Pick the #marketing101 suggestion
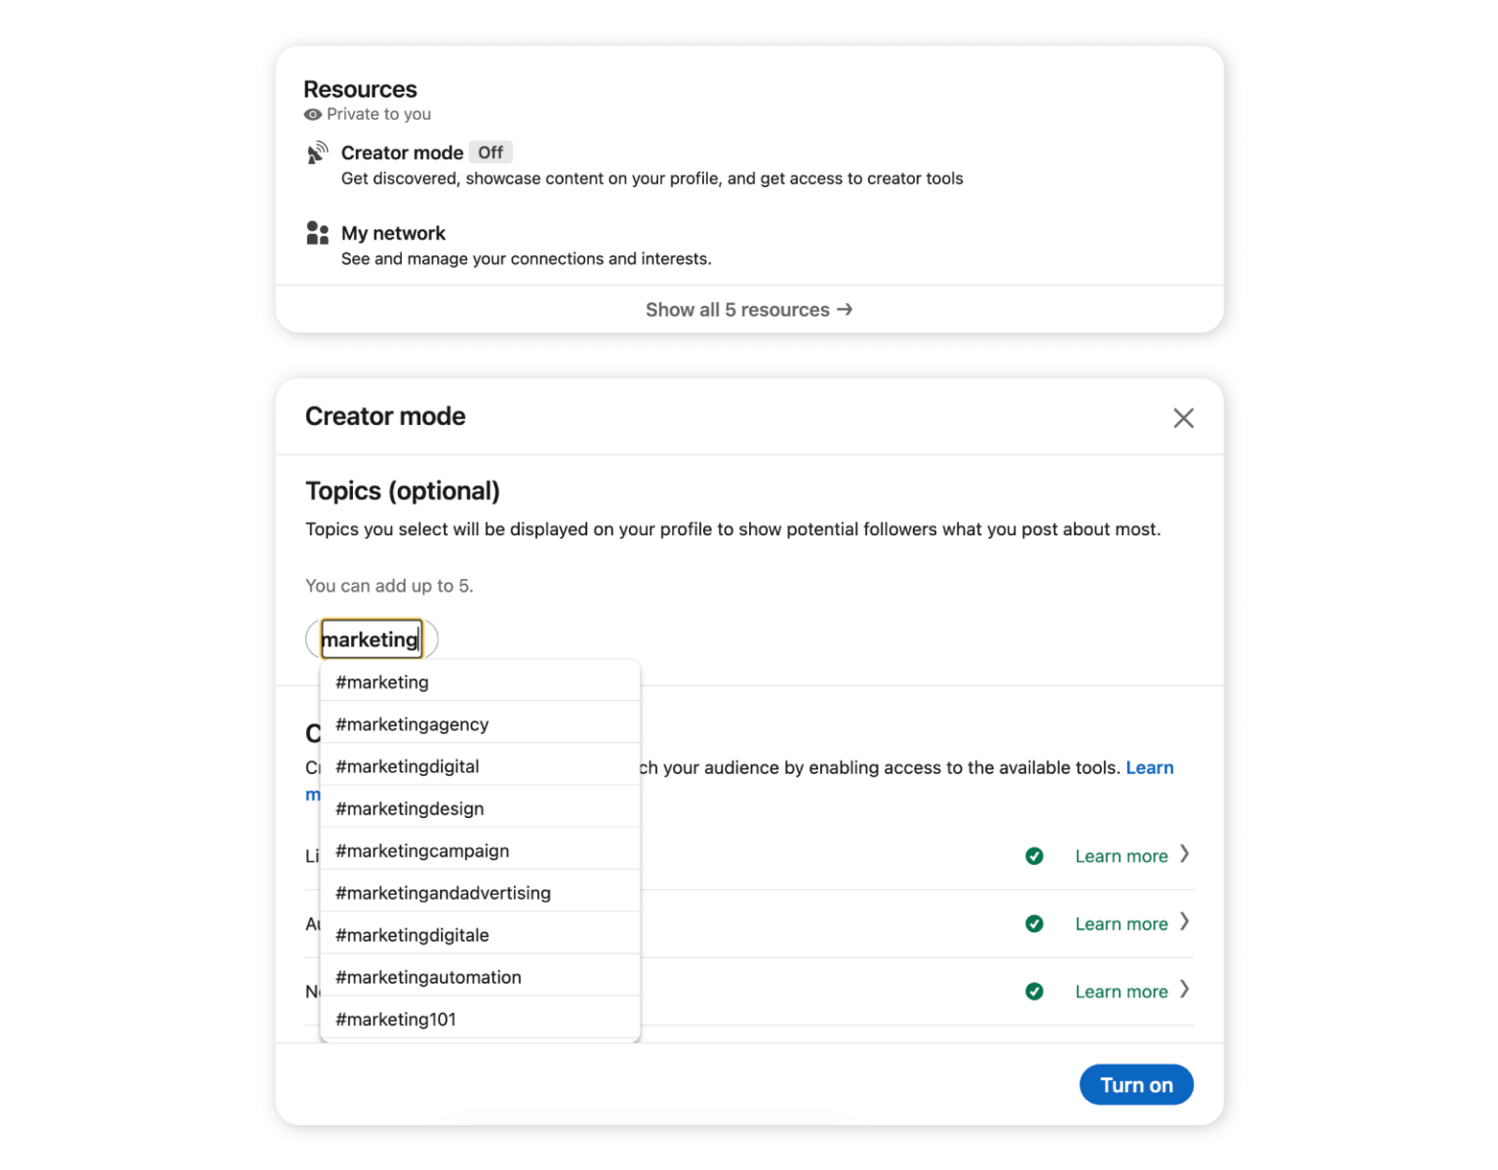This screenshot has height=1170, width=1498. pos(395,1019)
